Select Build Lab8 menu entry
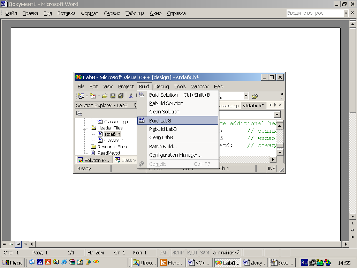The width and height of the screenshot is (357, 268). 178,120
